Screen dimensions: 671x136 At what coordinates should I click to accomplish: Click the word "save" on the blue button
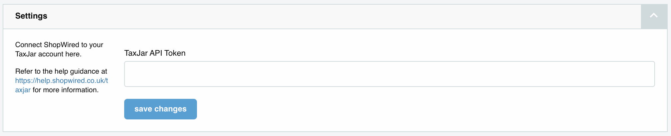coord(143,109)
